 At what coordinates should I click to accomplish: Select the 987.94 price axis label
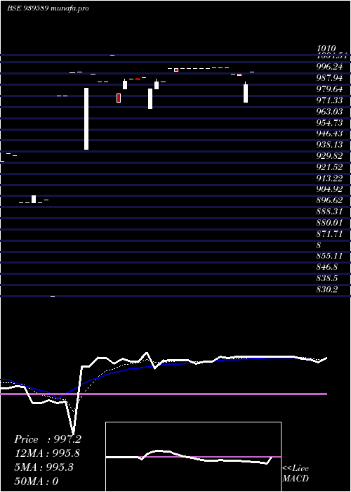click(x=329, y=78)
